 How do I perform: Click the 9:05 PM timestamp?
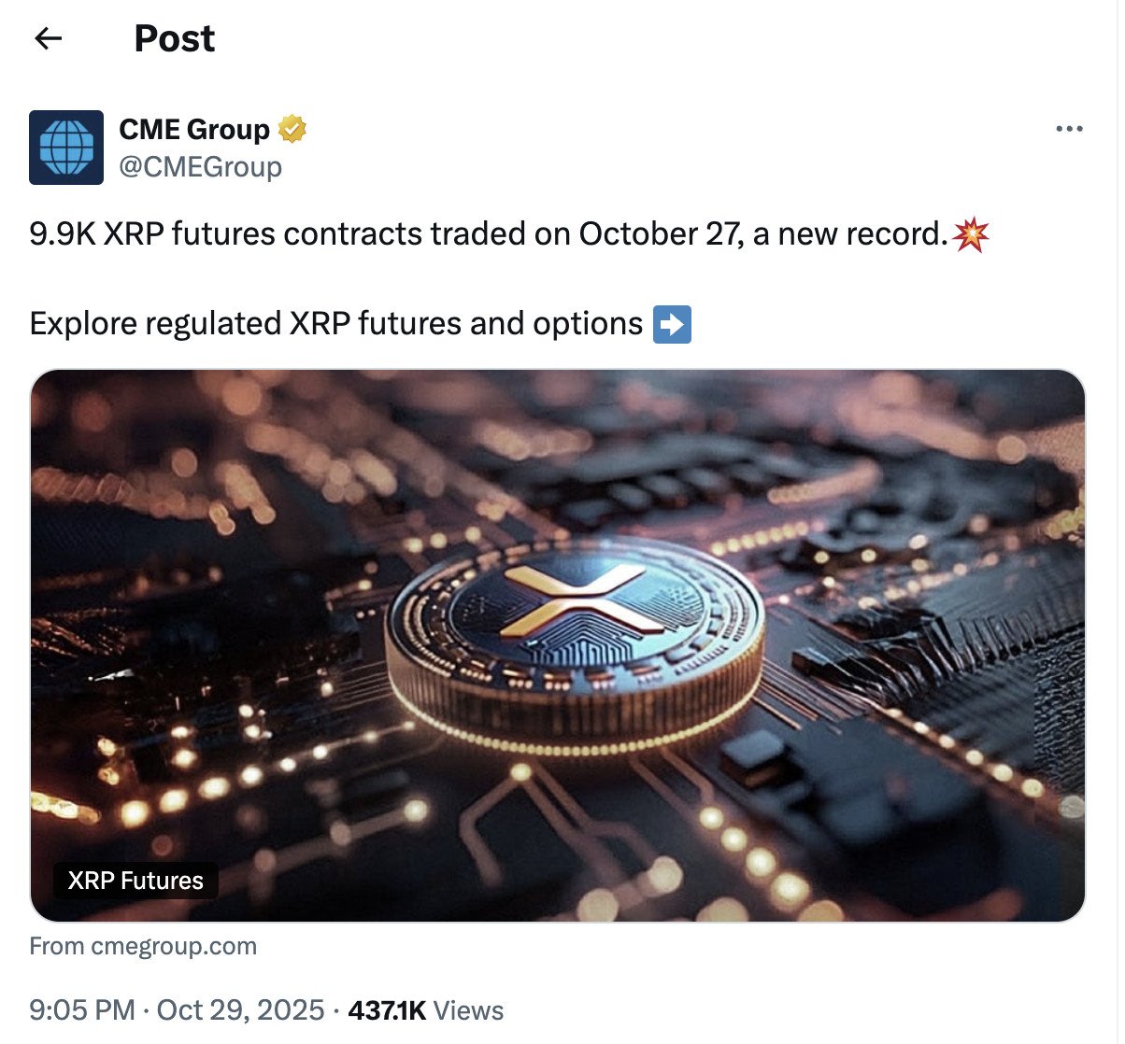coord(82,1010)
